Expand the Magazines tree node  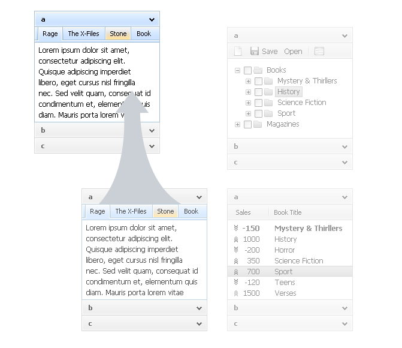coord(238,124)
